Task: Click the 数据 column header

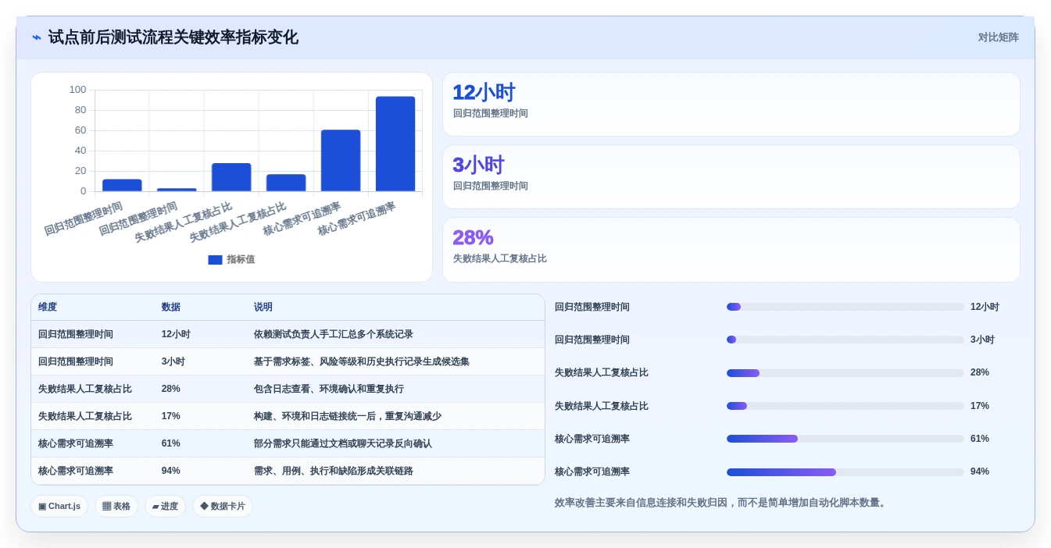Action: click(x=171, y=308)
